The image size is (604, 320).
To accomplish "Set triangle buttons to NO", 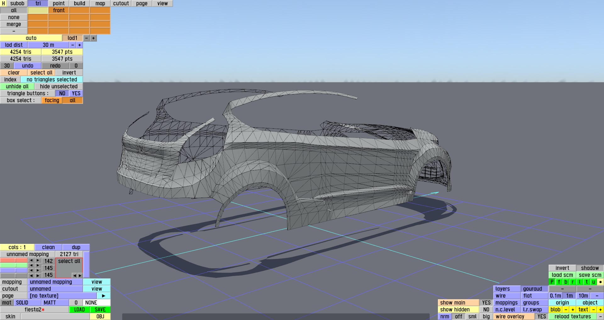I will (x=62, y=93).
